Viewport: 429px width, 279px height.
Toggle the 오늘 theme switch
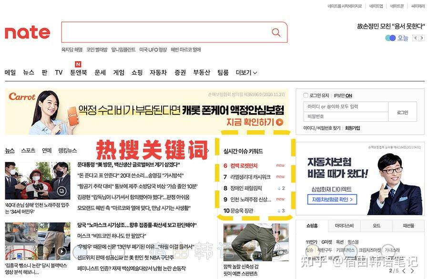tap(391, 38)
